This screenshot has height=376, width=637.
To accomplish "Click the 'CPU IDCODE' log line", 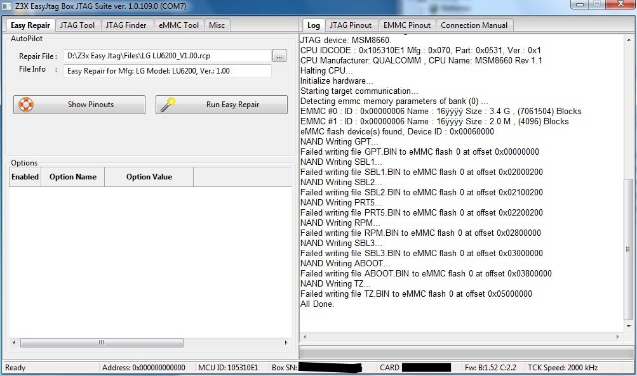I will tap(420, 50).
